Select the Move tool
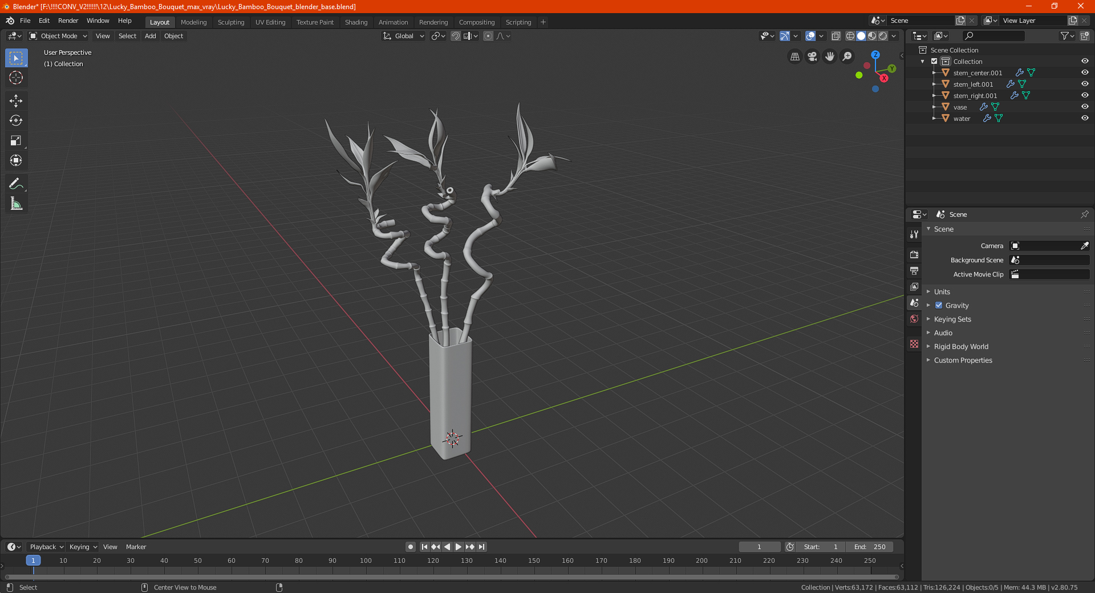Viewport: 1095px width, 593px height. (16, 101)
